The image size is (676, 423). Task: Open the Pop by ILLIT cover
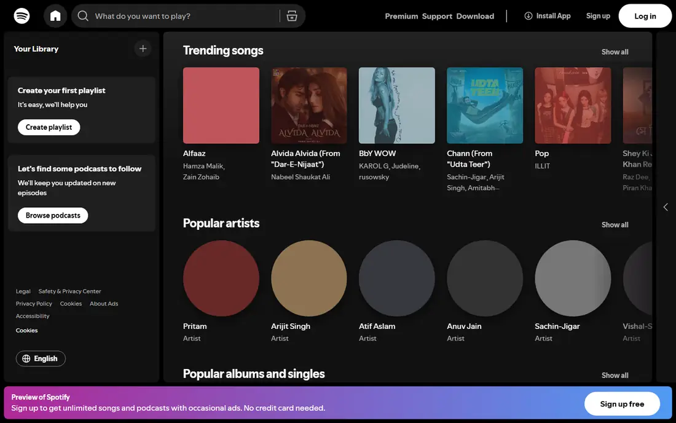tap(573, 105)
